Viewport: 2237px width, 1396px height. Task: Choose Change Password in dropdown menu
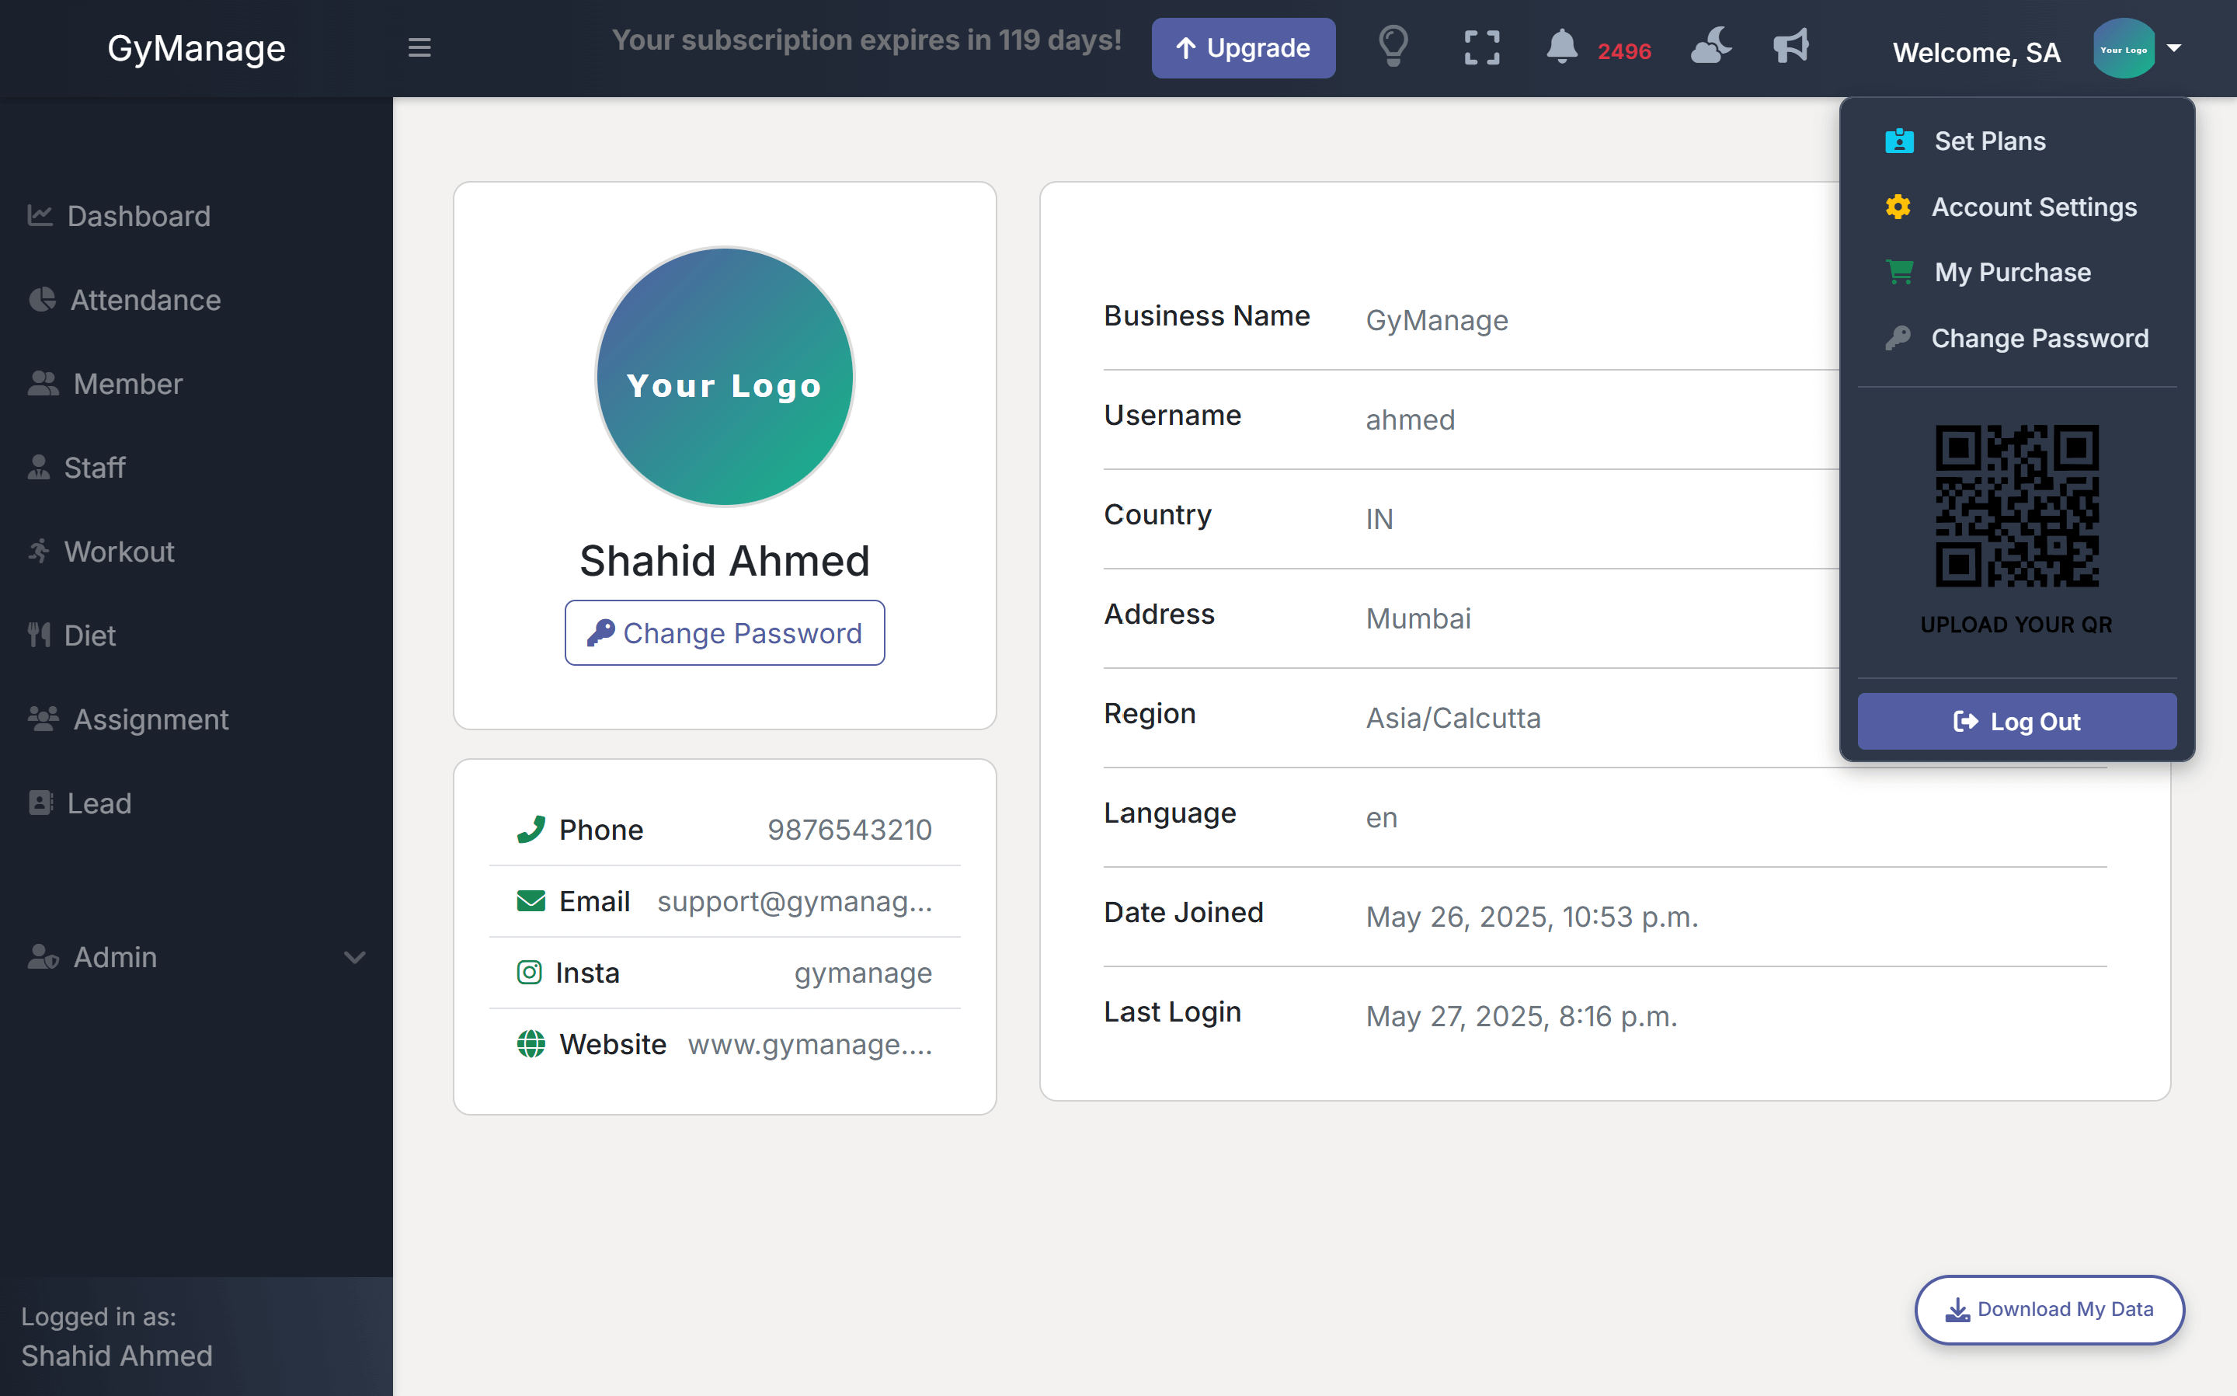(x=2017, y=339)
